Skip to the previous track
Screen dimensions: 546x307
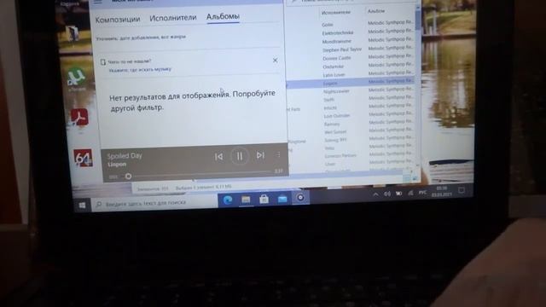click(x=218, y=157)
